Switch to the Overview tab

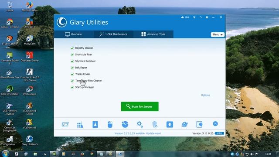point(73,34)
